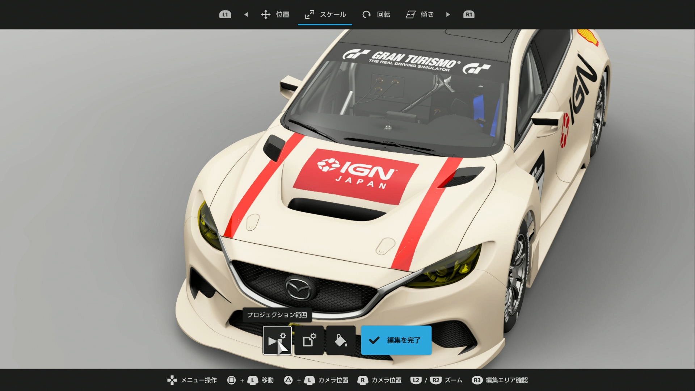Open the projection range settings tool
Image resolution: width=695 pixels, height=391 pixels.
coord(277,340)
